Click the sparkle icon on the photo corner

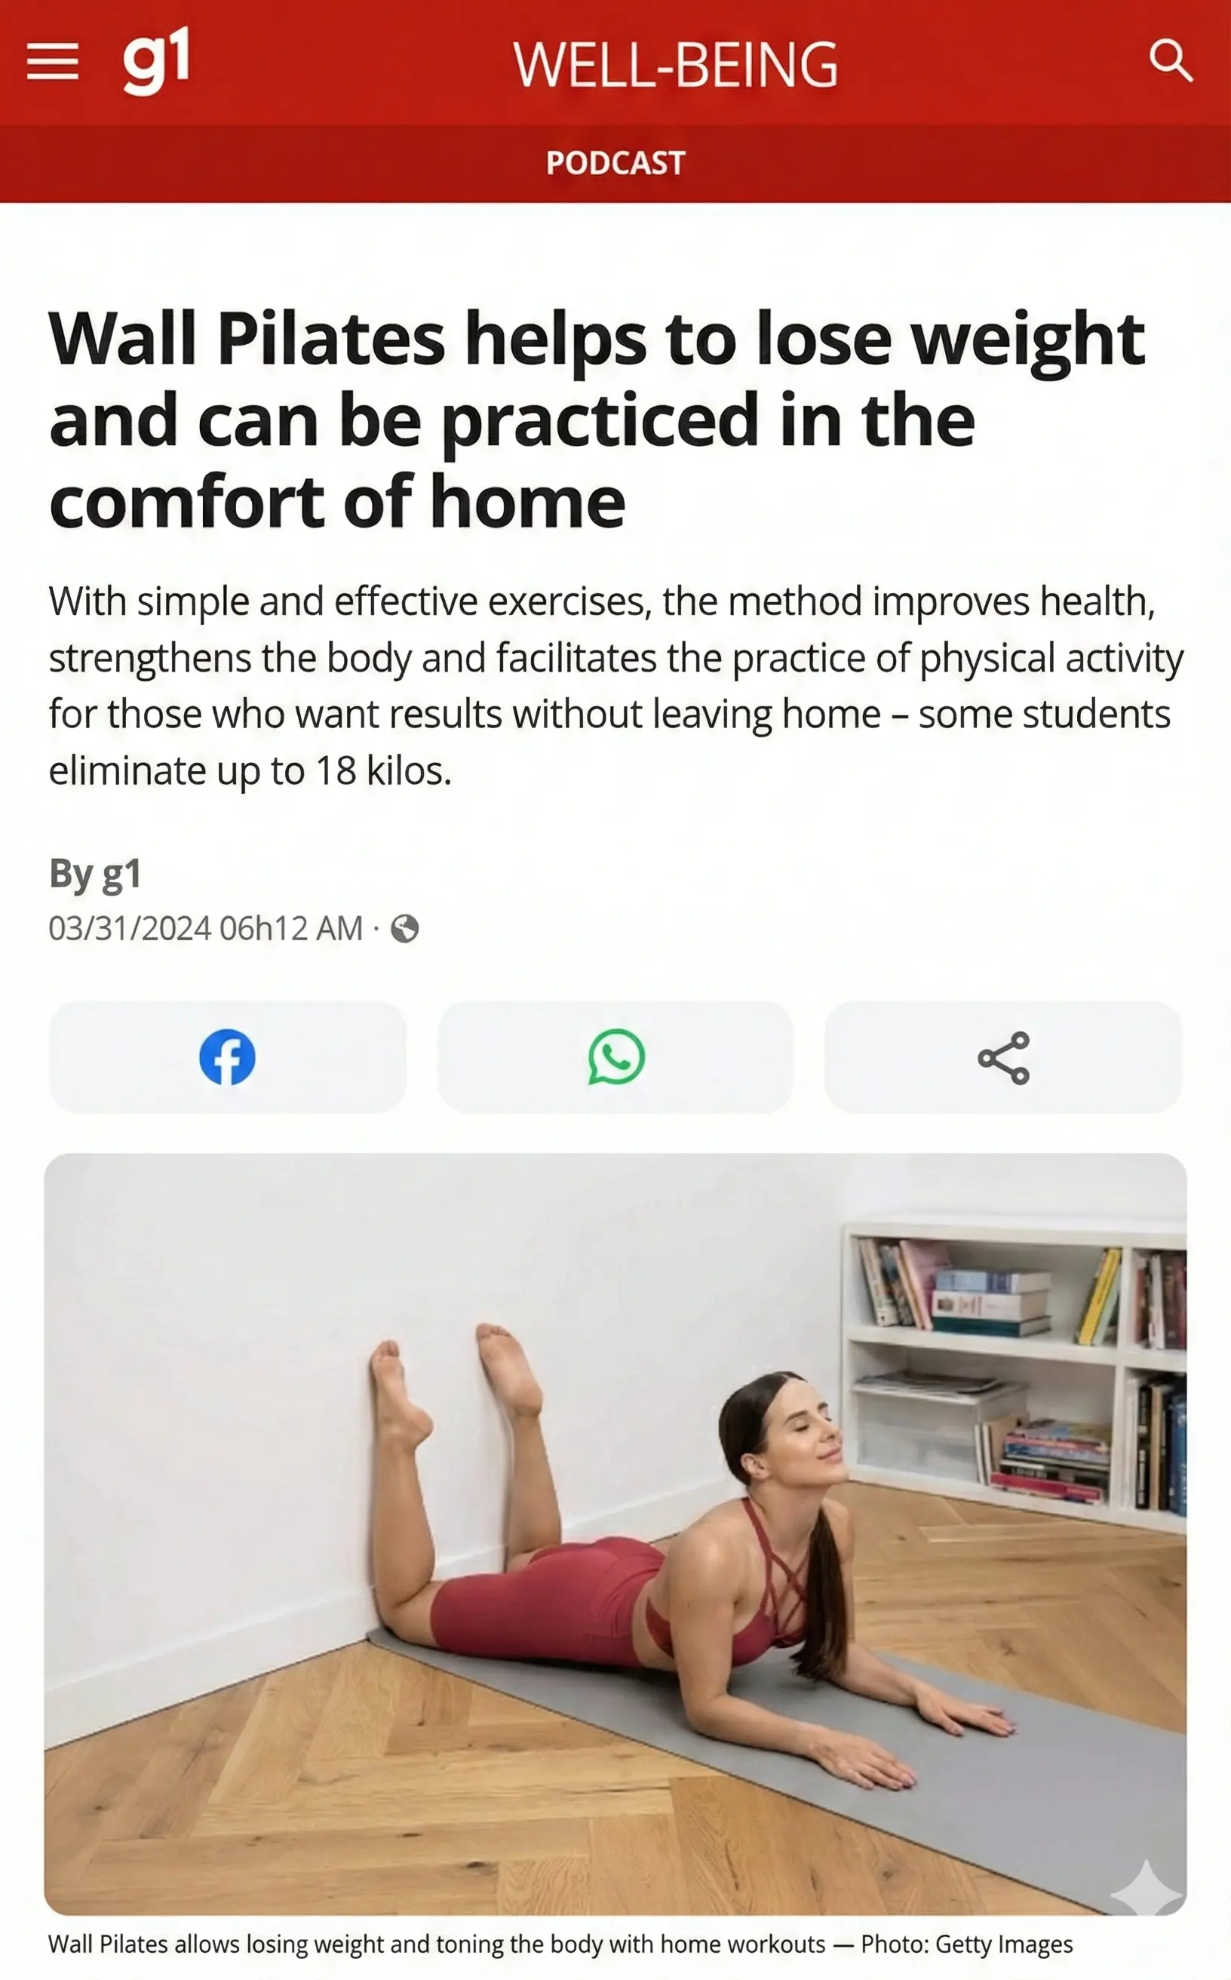pos(1147,1887)
